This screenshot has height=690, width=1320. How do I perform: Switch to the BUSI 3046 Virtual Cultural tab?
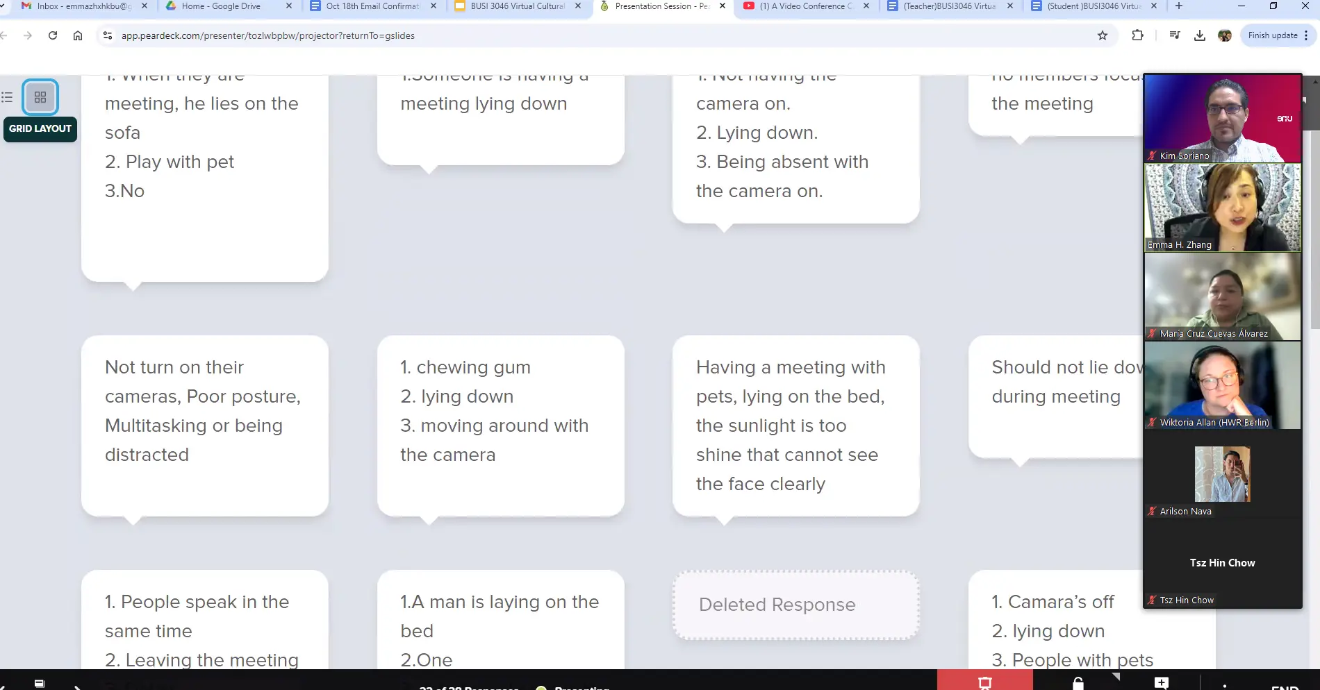click(x=517, y=6)
